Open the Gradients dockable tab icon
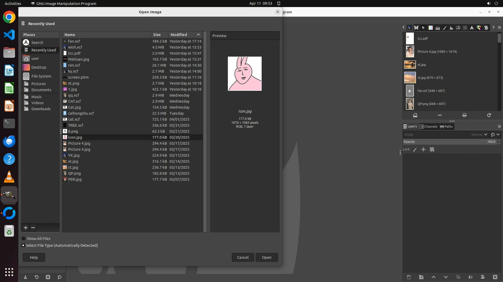Viewport: 503px width, 282px height. click(430, 28)
